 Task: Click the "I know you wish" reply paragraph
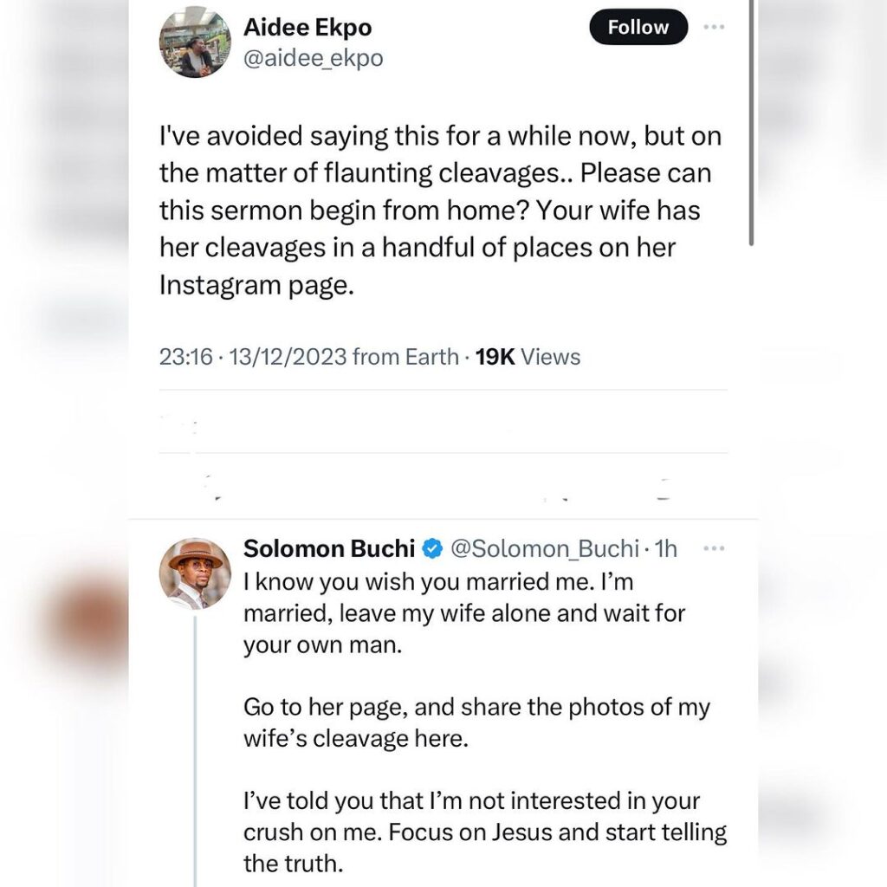(x=463, y=614)
